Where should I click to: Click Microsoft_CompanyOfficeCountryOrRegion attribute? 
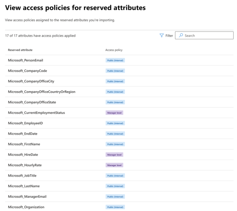tap(42, 92)
